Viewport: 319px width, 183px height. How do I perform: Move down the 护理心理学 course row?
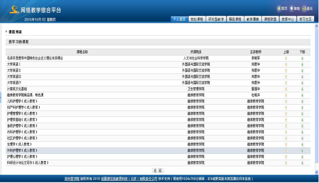[x=302, y=157]
